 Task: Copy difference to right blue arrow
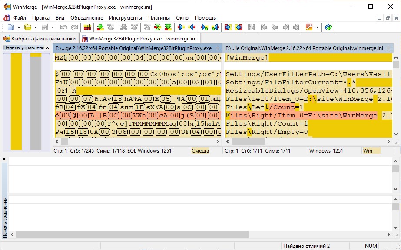click(x=181, y=27)
